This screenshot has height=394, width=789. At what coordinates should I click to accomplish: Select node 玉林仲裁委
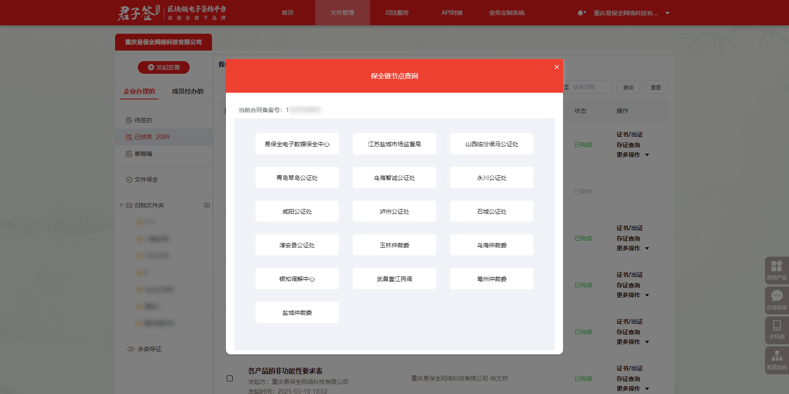point(394,245)
